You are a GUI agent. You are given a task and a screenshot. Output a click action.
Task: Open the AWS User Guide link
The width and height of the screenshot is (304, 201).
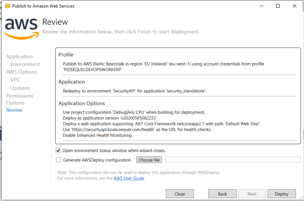tap(129, 178)
